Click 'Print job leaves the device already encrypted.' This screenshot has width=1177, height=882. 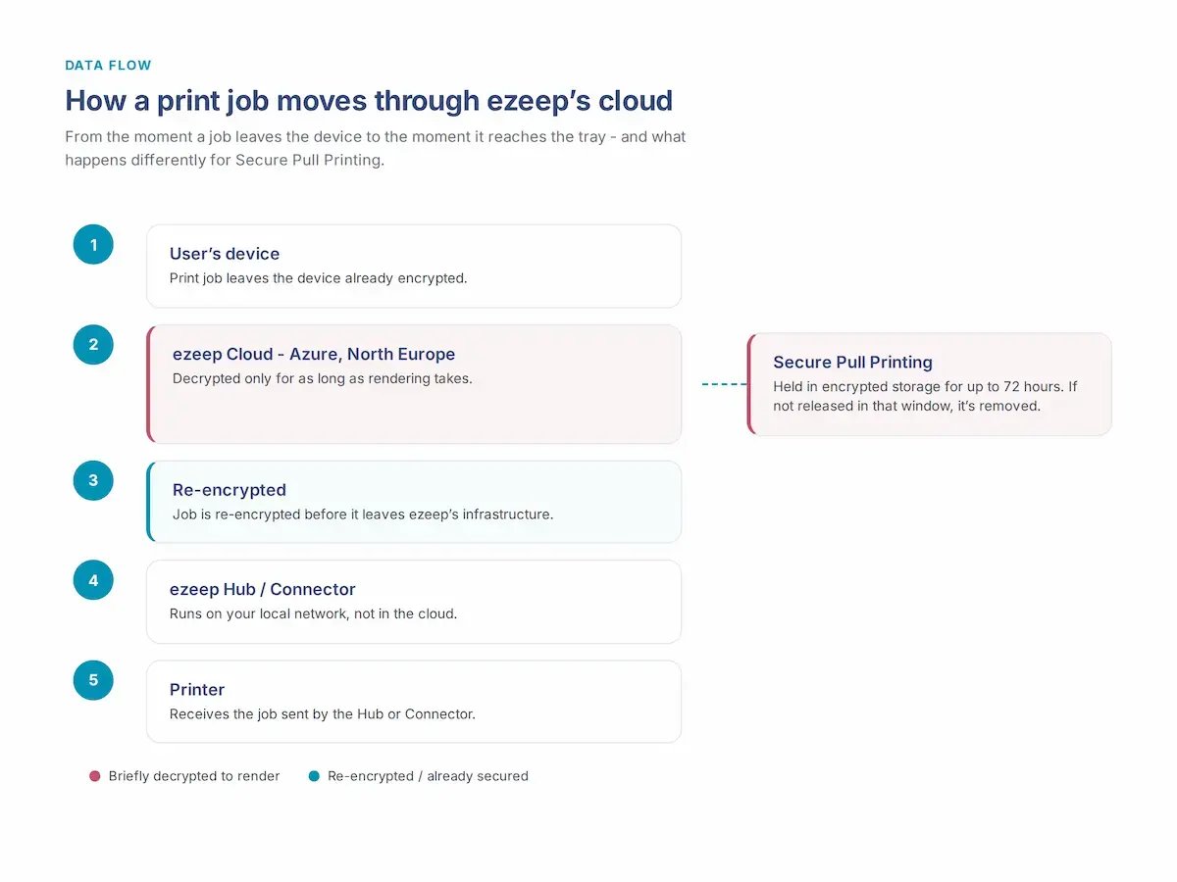pos(319,278)
